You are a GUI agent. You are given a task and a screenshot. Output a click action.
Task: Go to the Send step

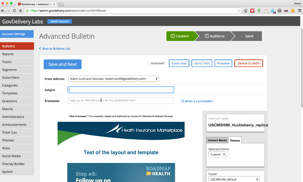[x=249, y=36]
